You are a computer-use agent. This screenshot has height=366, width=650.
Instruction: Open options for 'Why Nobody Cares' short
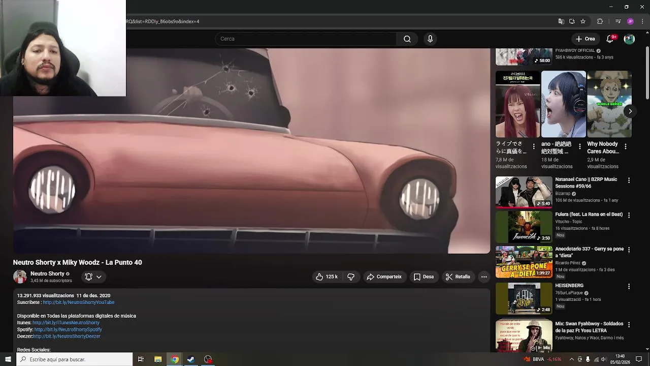coord(626,146)
